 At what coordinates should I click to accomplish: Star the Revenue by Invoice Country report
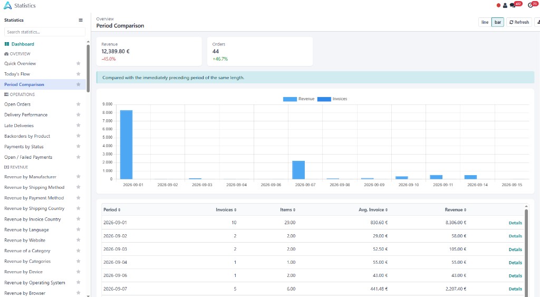(x=78, y=219)
